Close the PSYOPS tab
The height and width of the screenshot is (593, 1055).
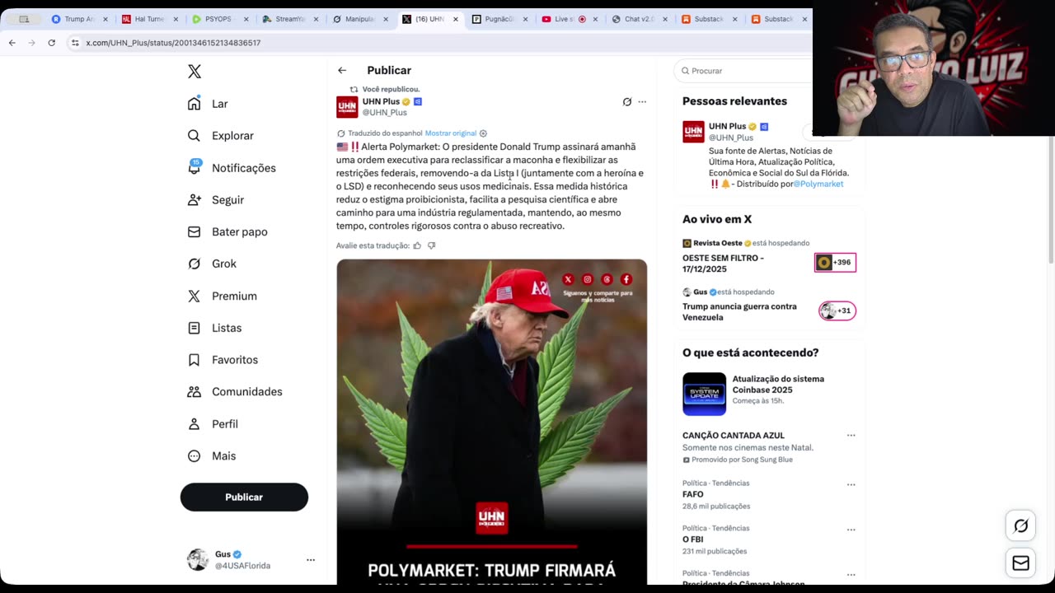click(246, 19)
